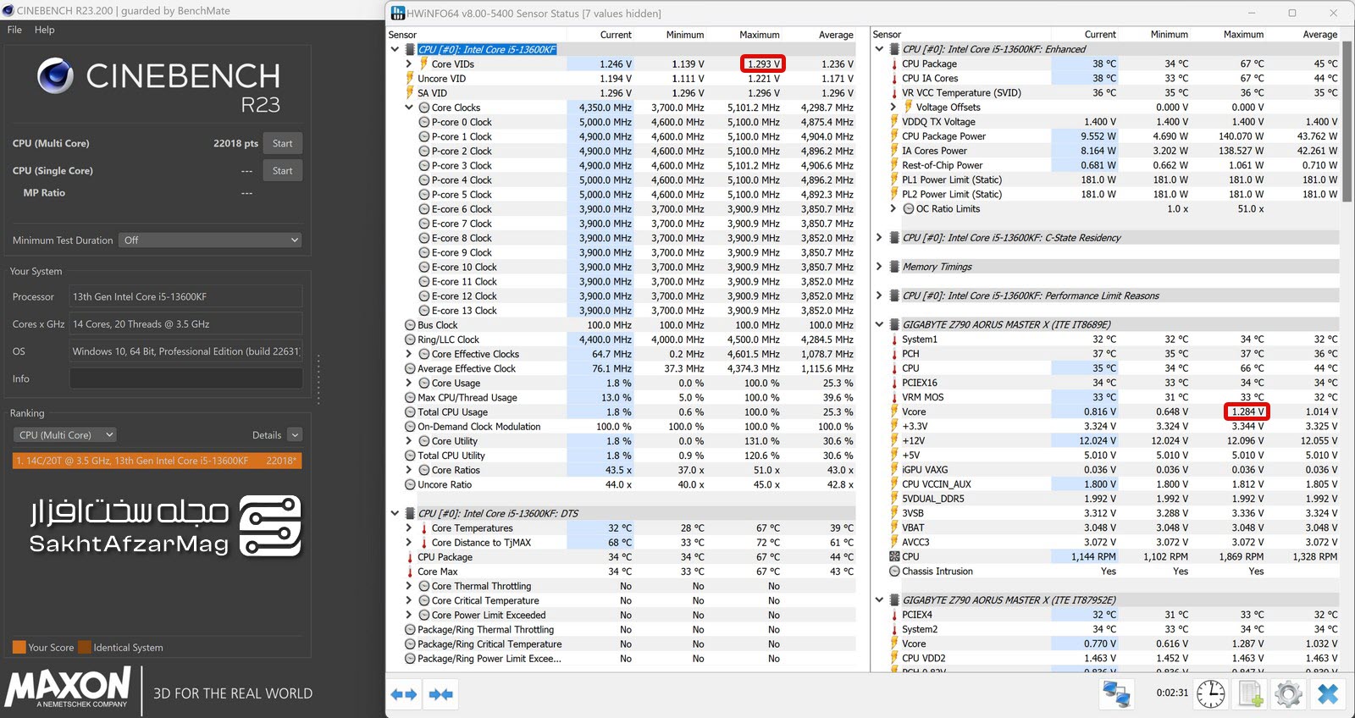Open the File menu in Cinebench
Screen dimensions: 1355x718
[x=14, y=30]
